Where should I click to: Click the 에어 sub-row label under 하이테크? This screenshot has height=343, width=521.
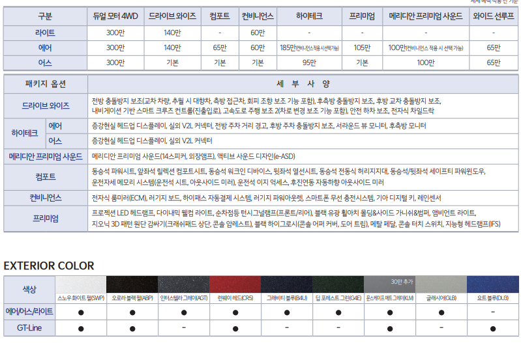tap(67, 126)
